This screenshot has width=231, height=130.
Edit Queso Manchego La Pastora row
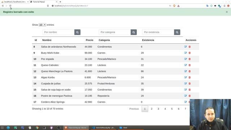186,71
